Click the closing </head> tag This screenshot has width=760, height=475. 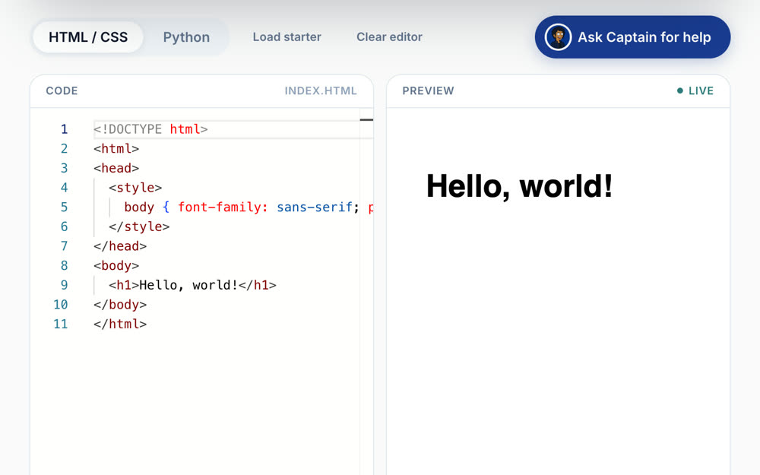tap(120, 245)
